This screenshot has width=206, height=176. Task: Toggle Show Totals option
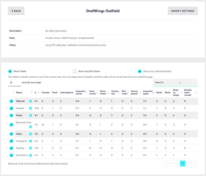coord(10,71)
